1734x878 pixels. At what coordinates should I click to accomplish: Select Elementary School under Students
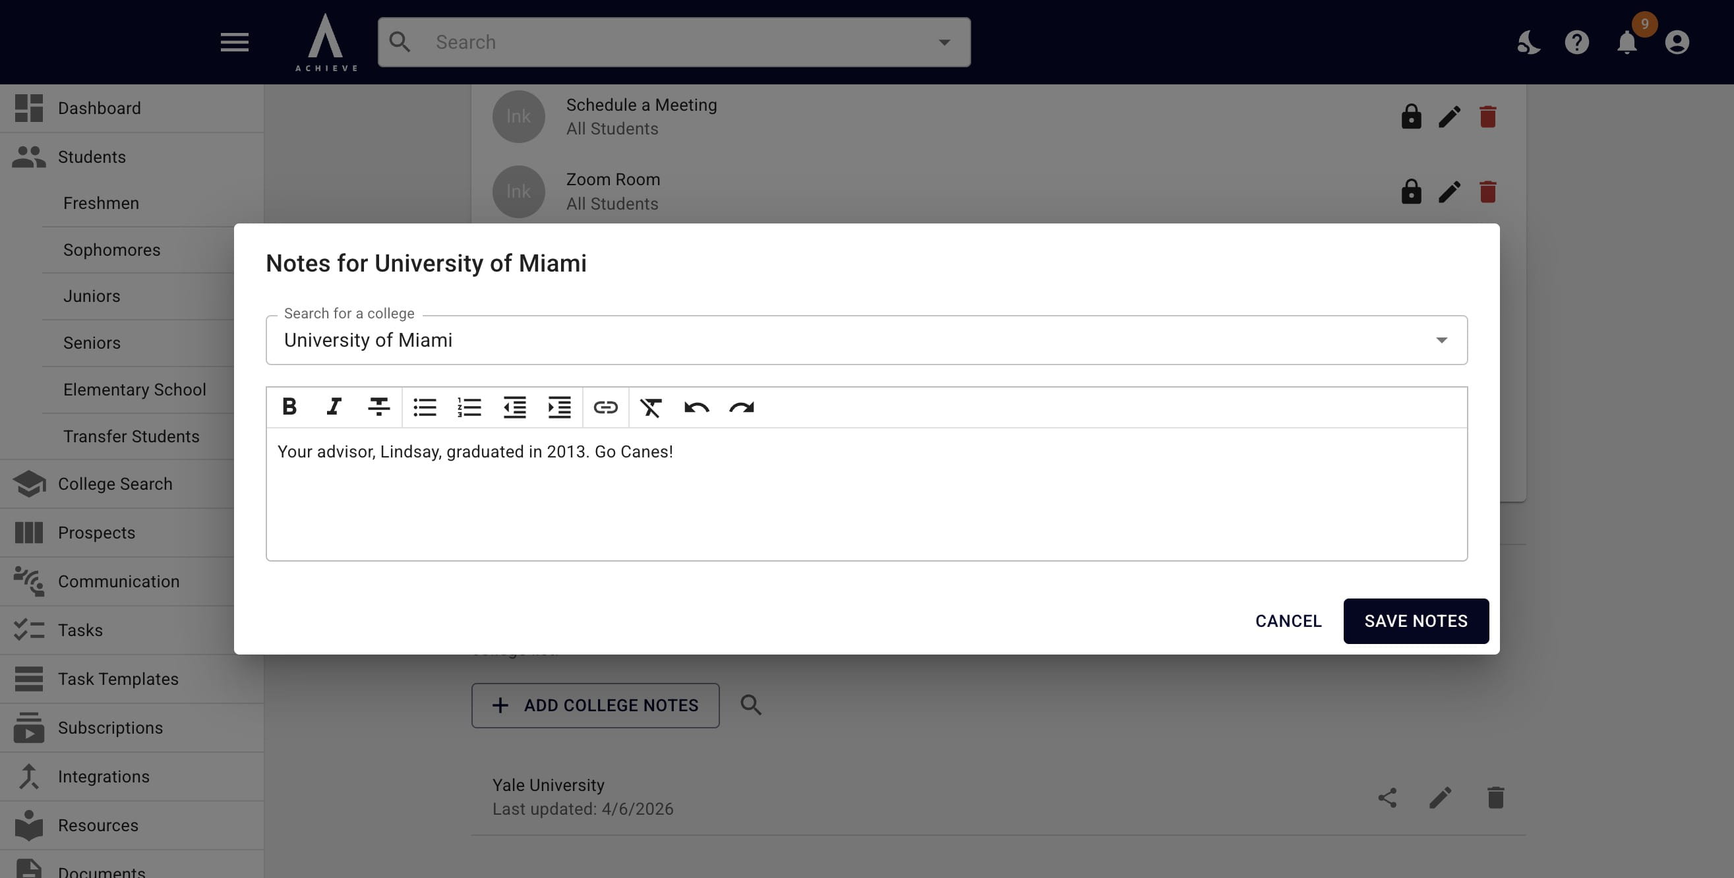(x=138, y=390)
